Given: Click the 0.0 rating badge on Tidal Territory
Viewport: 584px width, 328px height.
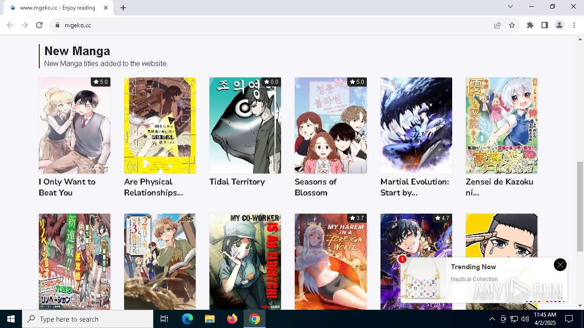Looking at the screenshot, I should coord(271,82).
